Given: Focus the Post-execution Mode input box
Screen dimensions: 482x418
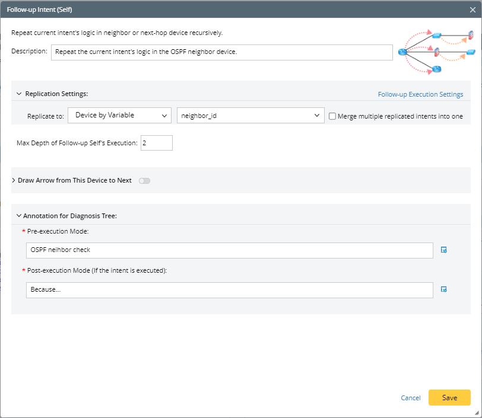Looking at the screenshot, I should pos(229,289).
